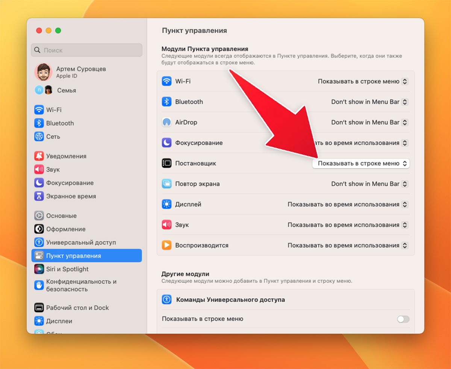Click the Модули Пункта управления heading
Screen dimensions: 451x369
(205, 49)
